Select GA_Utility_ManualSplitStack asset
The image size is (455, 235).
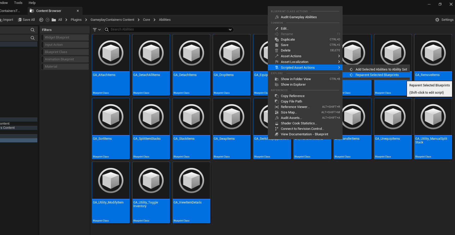coord(433,129)
